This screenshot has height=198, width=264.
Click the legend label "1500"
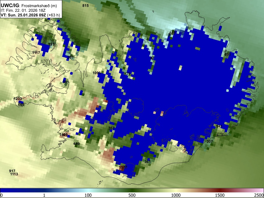click(x=220, y=195)
